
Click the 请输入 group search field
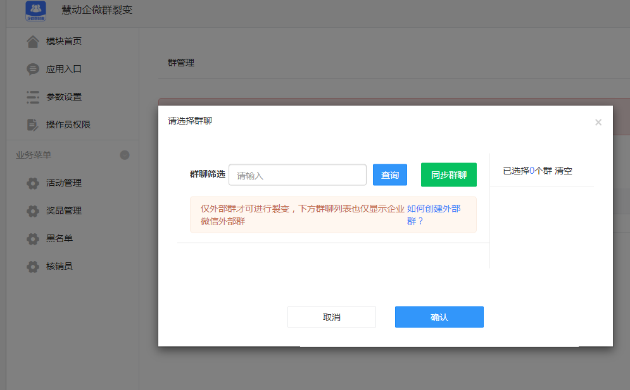(x=297, y=174)
